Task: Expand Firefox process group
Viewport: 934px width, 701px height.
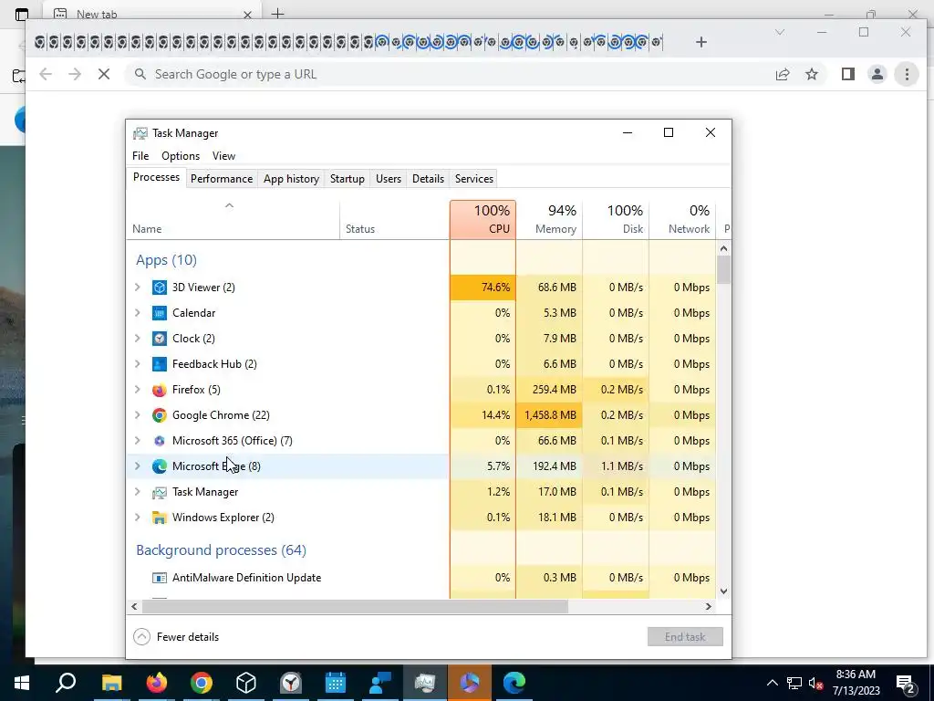Action: click(x=138, y=390)
